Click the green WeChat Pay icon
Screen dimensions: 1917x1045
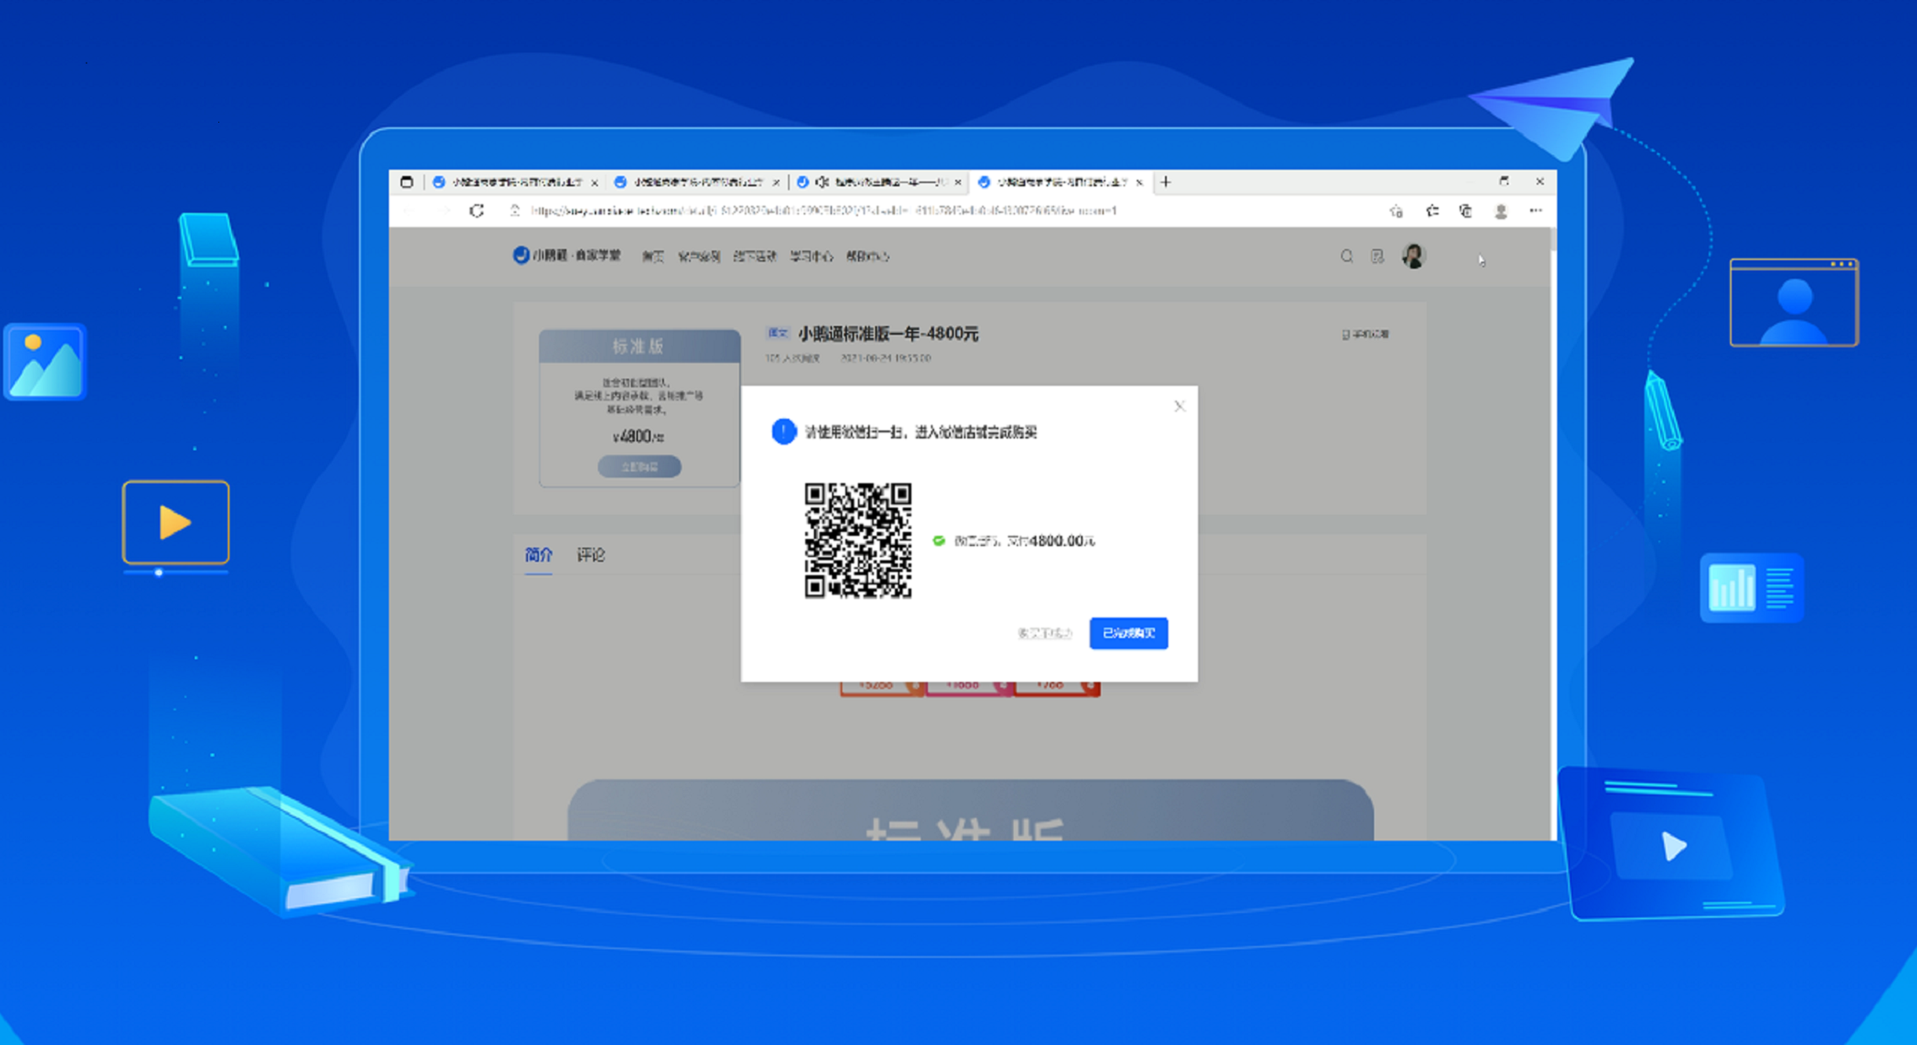pos(938,541)
